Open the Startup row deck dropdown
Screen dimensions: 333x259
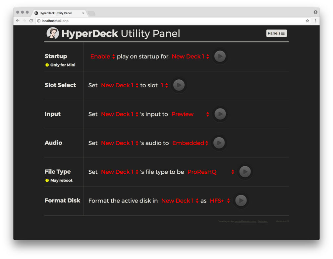(191, 56)
